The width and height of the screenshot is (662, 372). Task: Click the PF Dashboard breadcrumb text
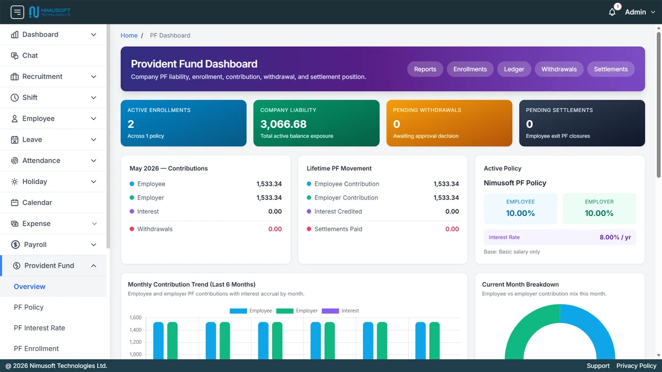coord(170,35)
